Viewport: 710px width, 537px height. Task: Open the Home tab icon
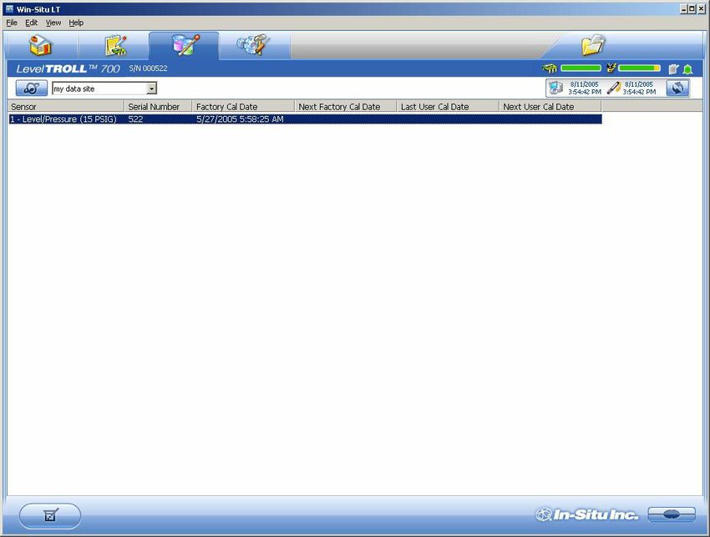pyautogui.click(x=41, y=45)
